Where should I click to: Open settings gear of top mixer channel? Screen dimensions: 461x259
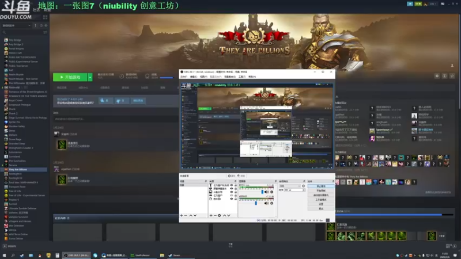click(x=271, y=192)
